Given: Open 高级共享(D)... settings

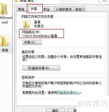Looking at the screenshot, I should coord(41,68).
